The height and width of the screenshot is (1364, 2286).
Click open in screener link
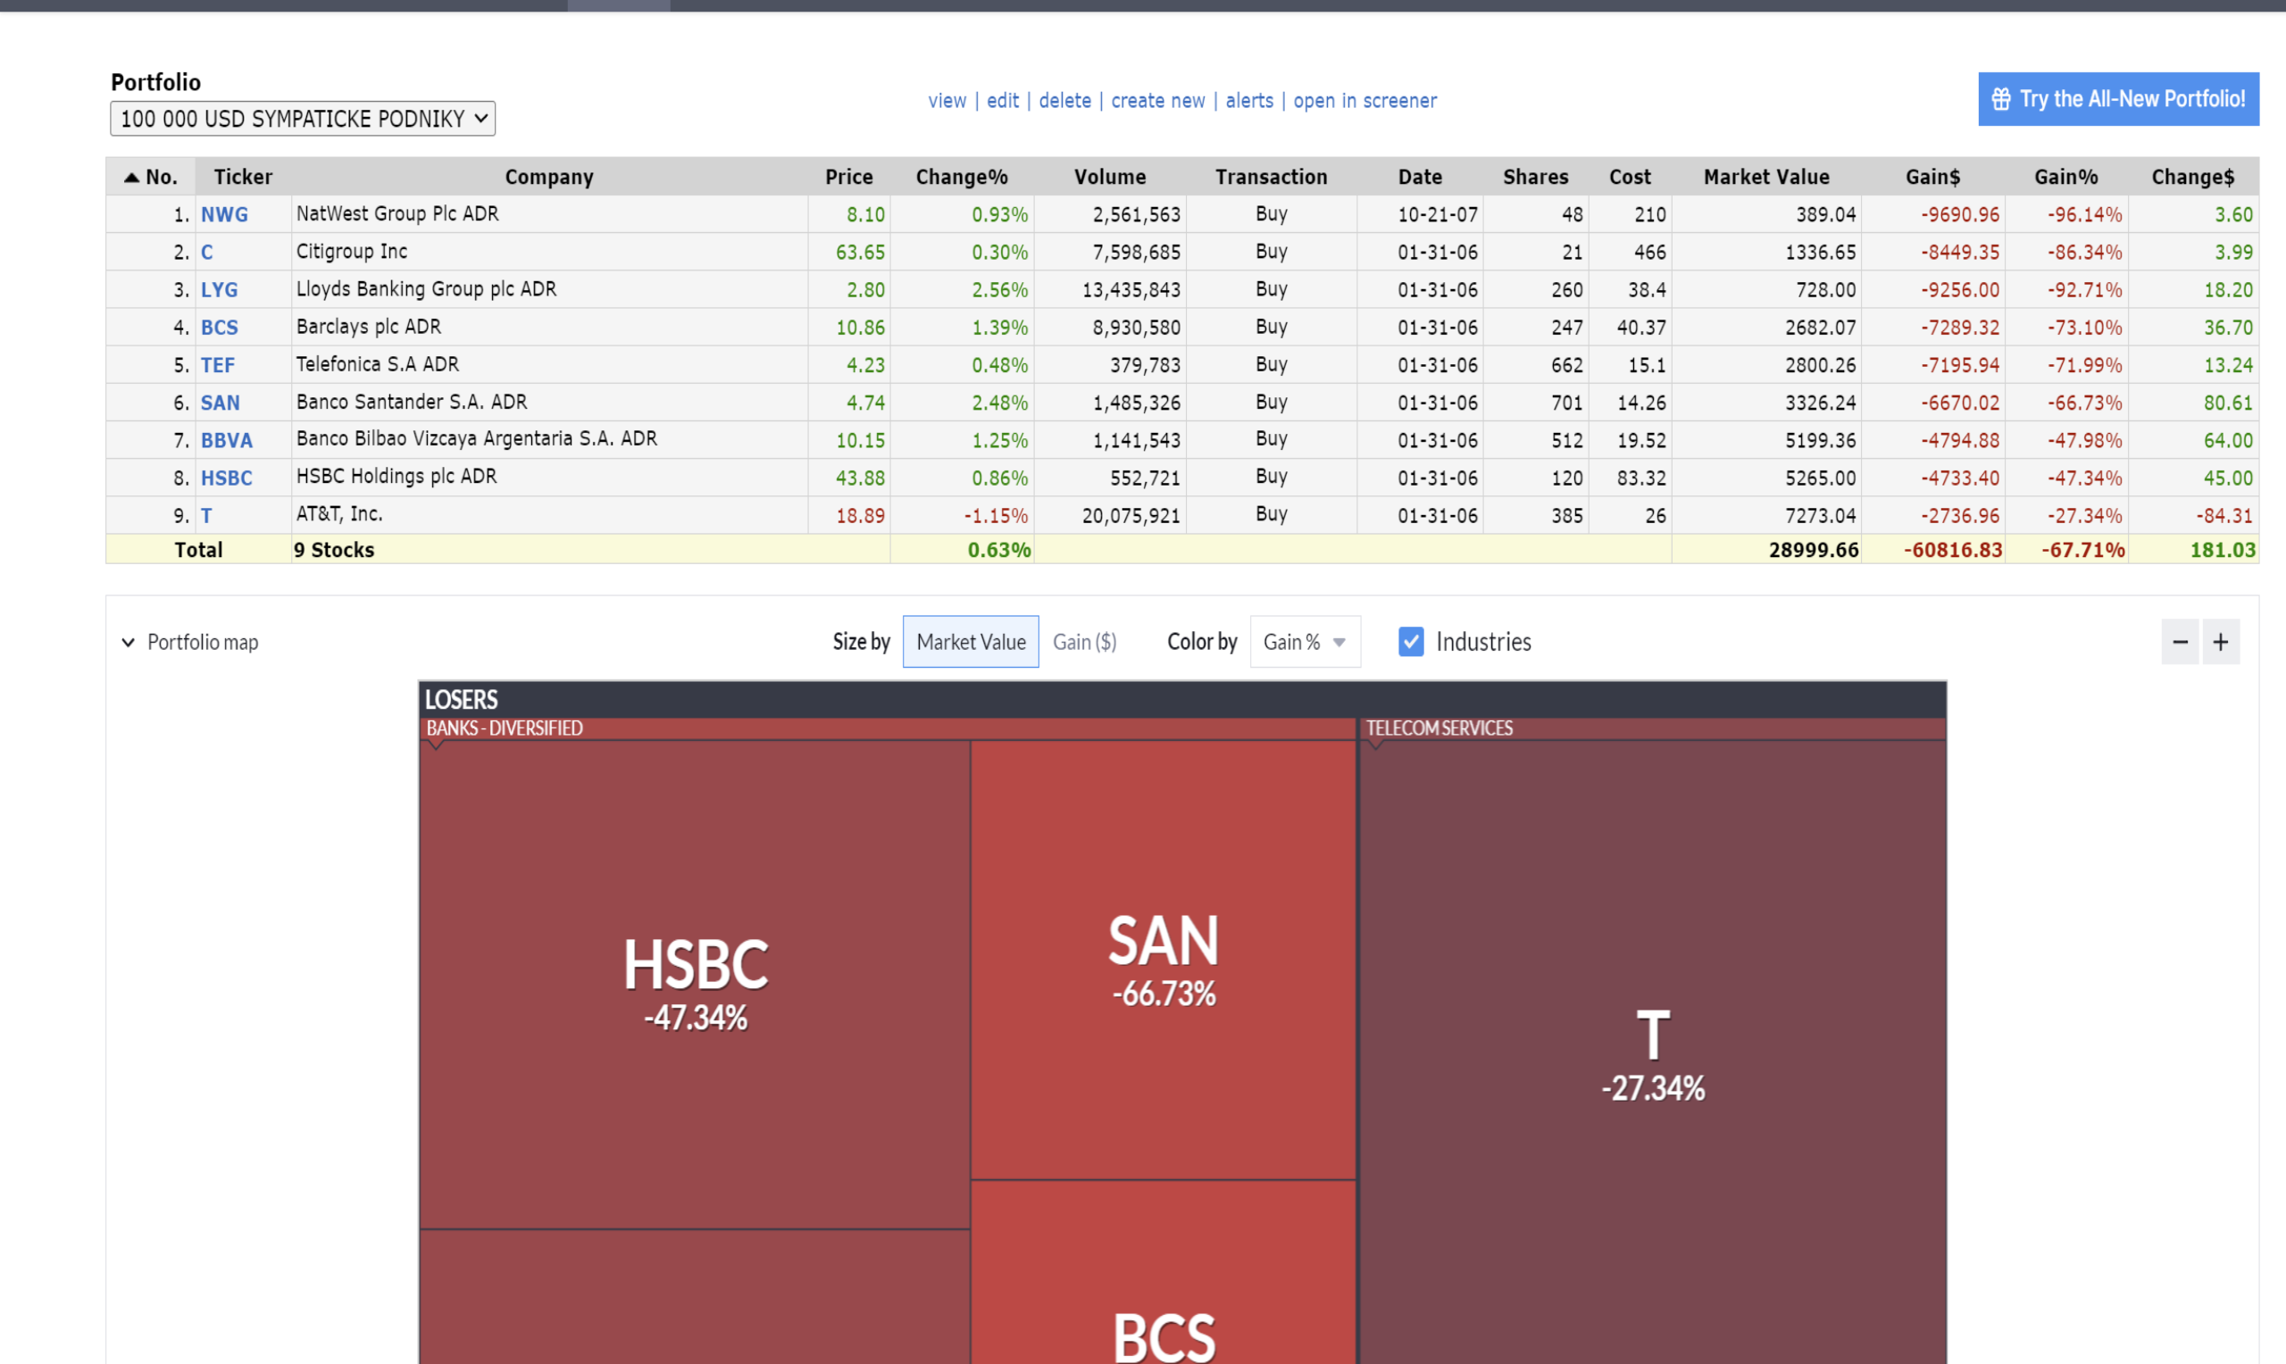[1364, 101]
